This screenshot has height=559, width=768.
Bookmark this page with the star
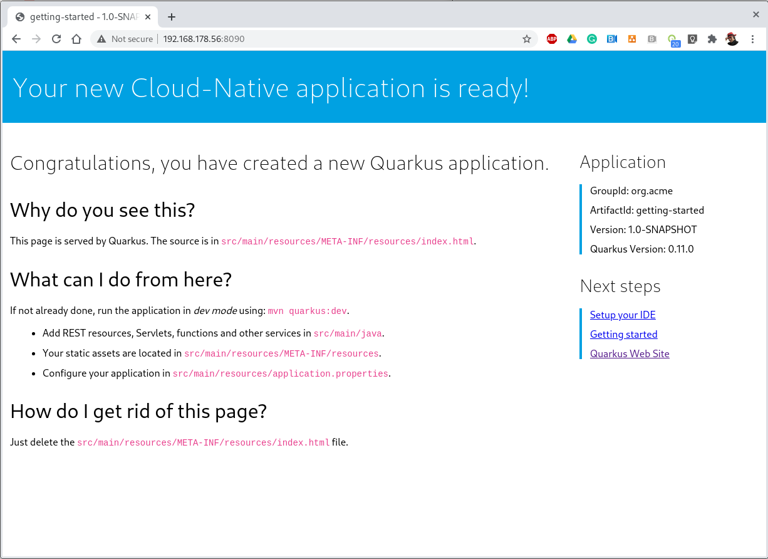click(x=527, y=39)
